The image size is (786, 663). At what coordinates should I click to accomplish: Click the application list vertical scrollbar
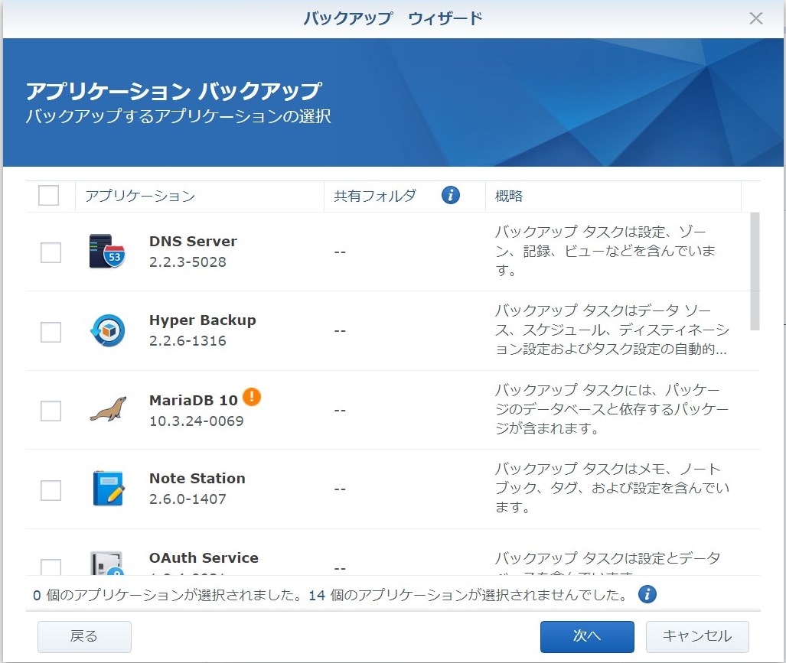(755, 271)
